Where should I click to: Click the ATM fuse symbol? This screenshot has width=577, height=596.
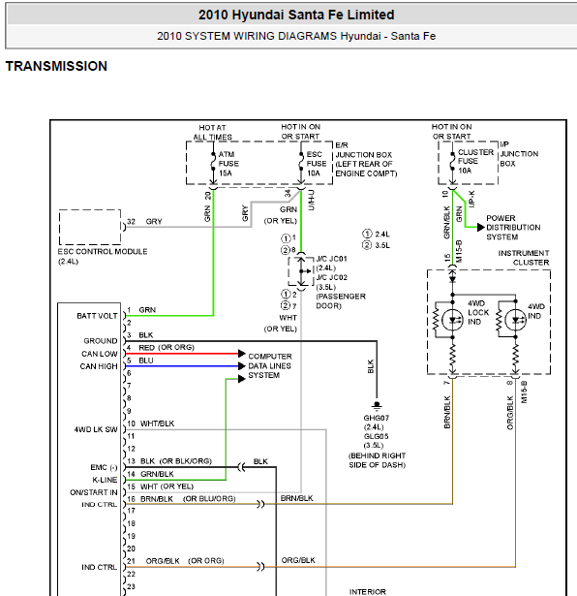pos(214,163)
